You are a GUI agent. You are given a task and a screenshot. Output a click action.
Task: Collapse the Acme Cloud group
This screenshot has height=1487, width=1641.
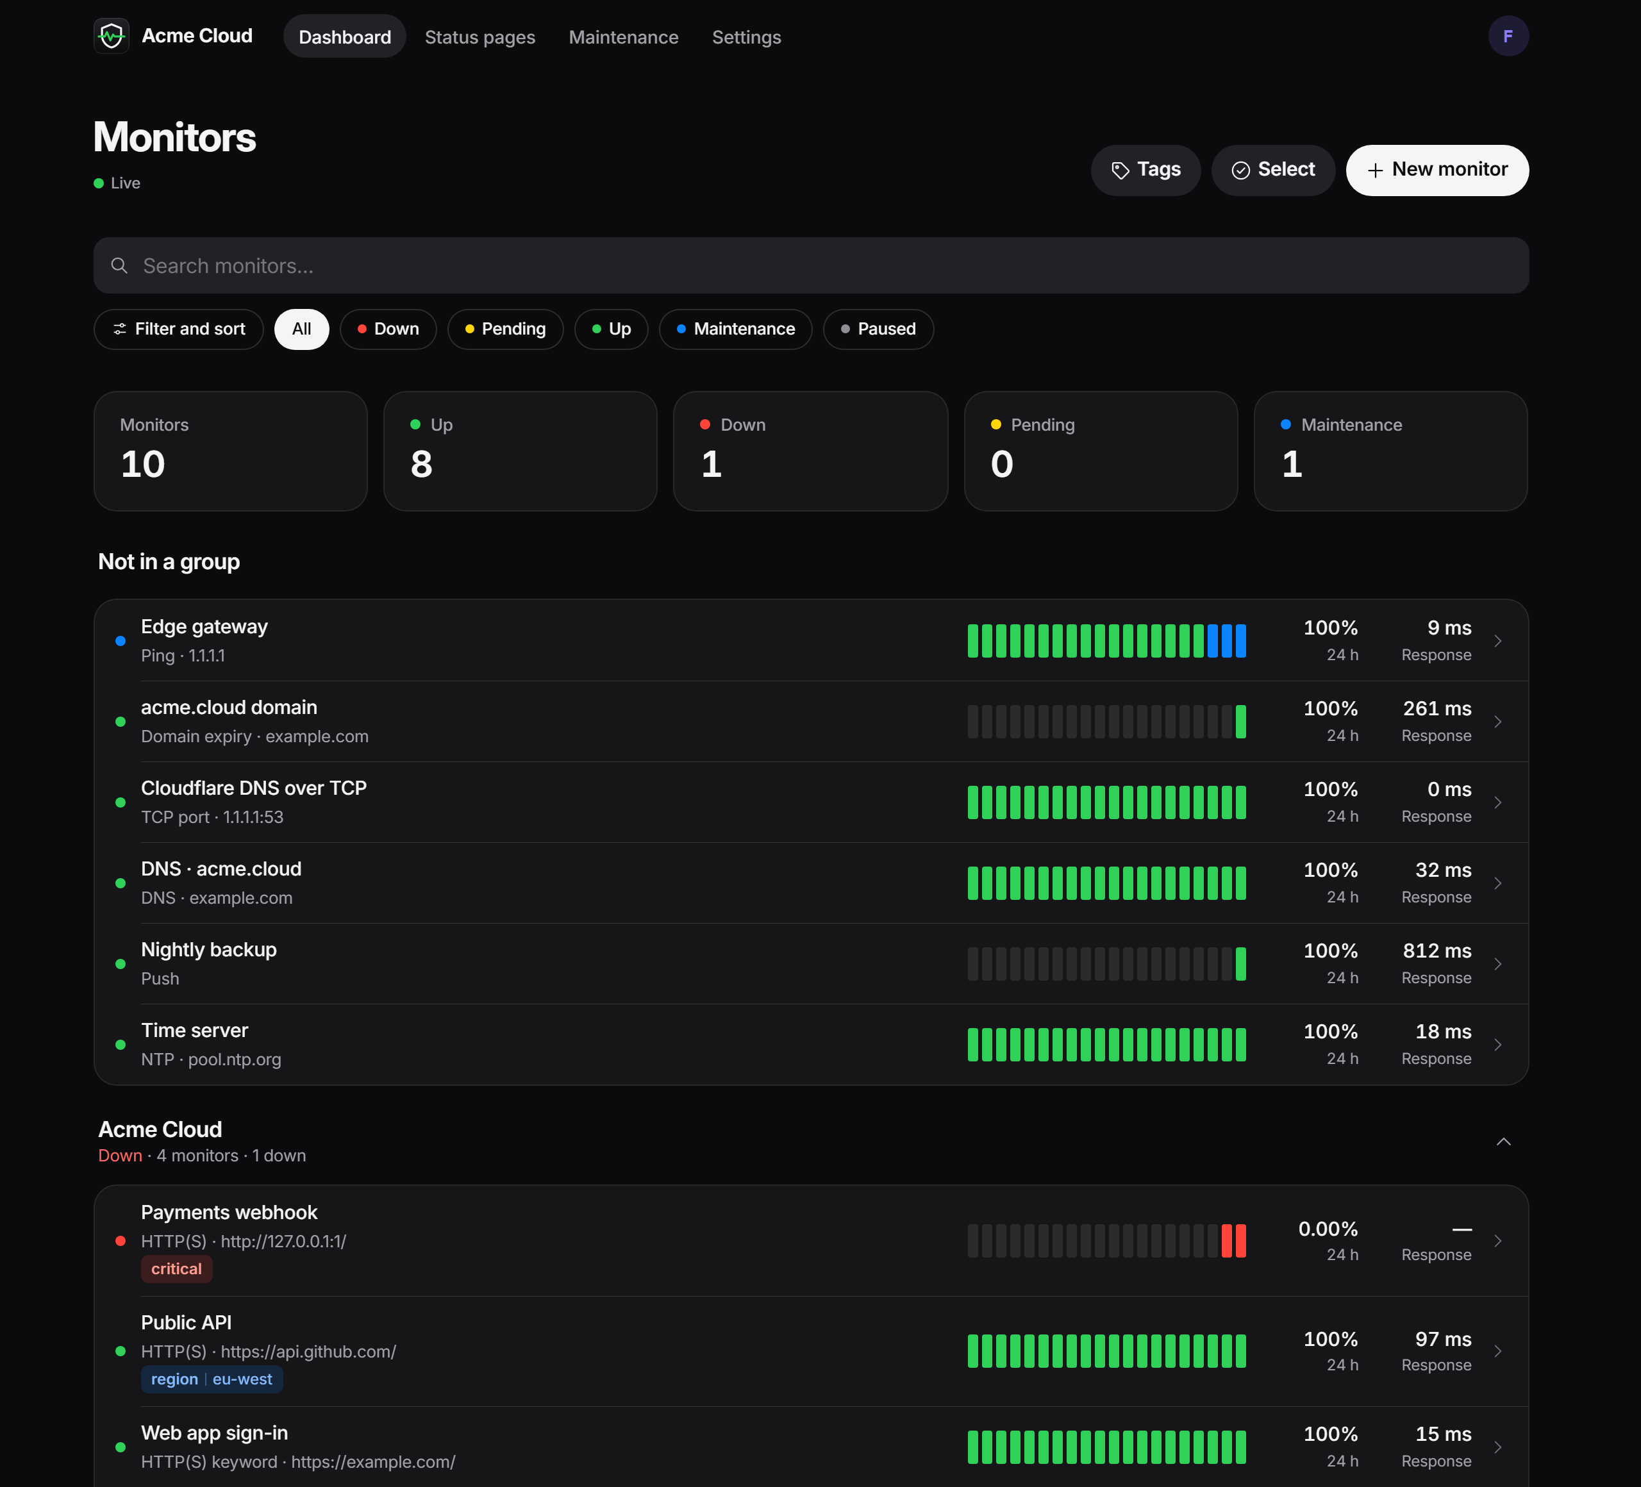point(1503,1141)
